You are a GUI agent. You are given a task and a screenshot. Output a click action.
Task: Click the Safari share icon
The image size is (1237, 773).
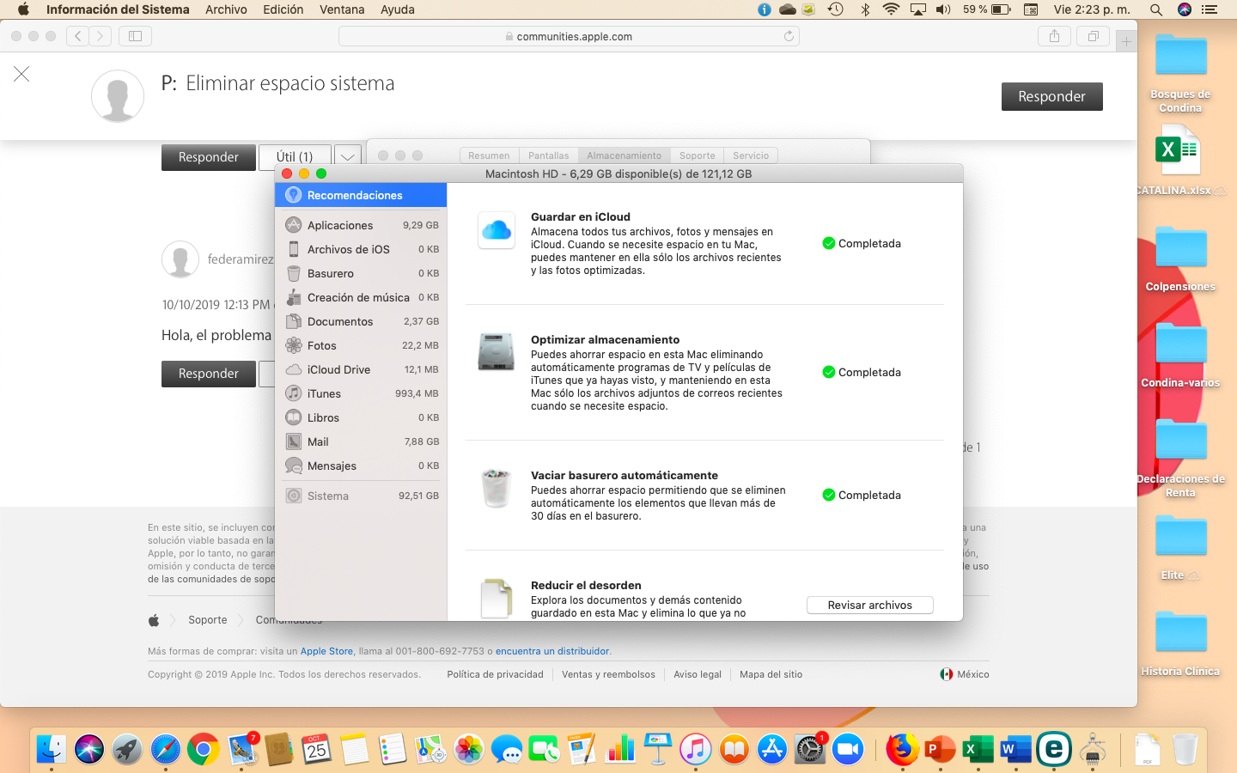[1054, 36]
